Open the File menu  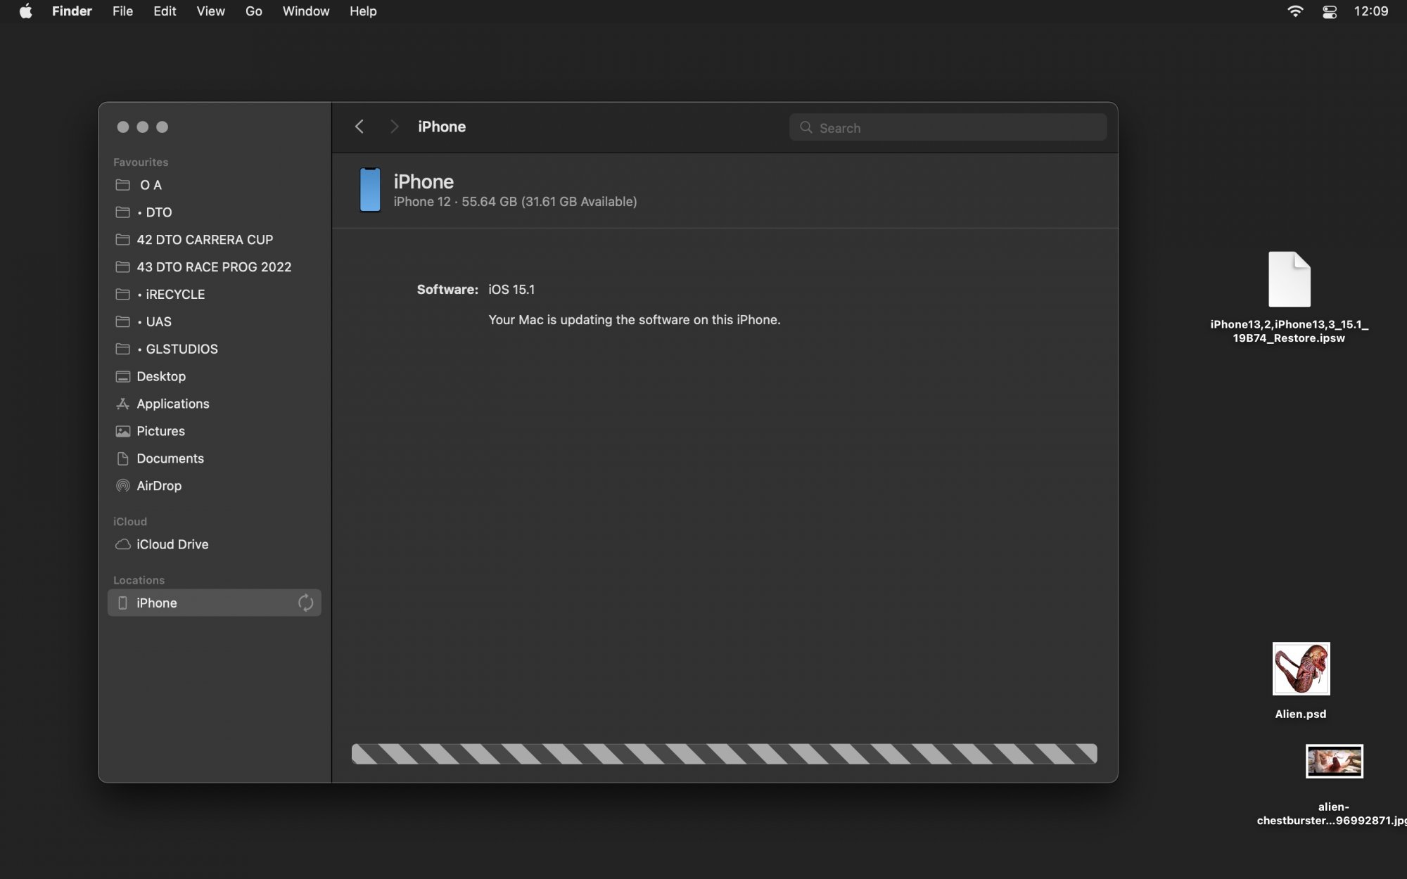(x=122, y=11)
